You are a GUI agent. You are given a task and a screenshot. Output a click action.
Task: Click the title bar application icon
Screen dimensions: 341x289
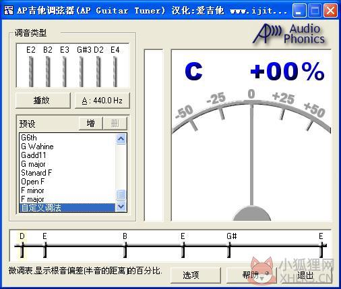pyautogui.click(x=9, y=10)
